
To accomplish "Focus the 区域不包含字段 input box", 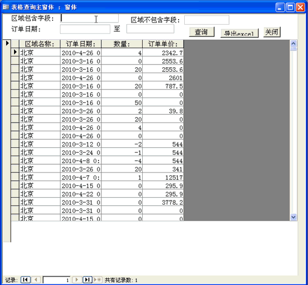I will click(x=207, y=20).
